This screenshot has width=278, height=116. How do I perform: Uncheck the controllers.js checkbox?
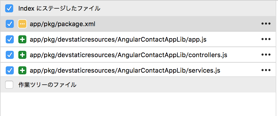pos(10,55)
